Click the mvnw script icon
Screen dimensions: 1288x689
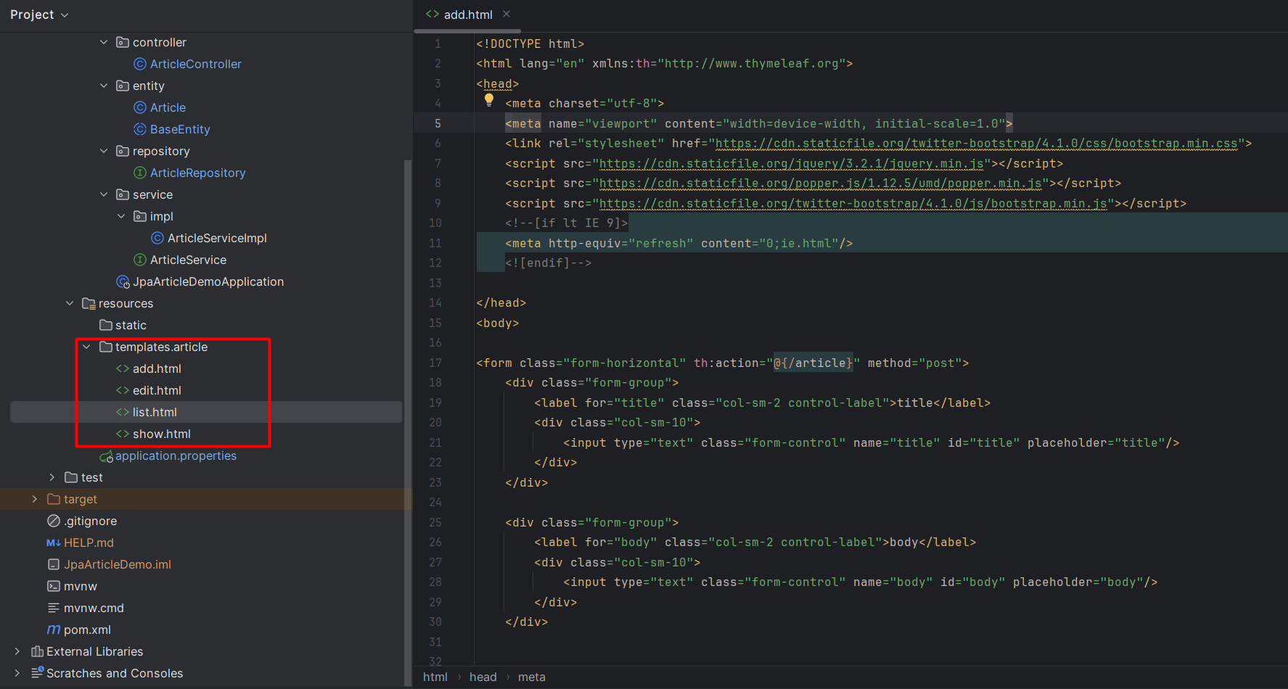point(54,586)
